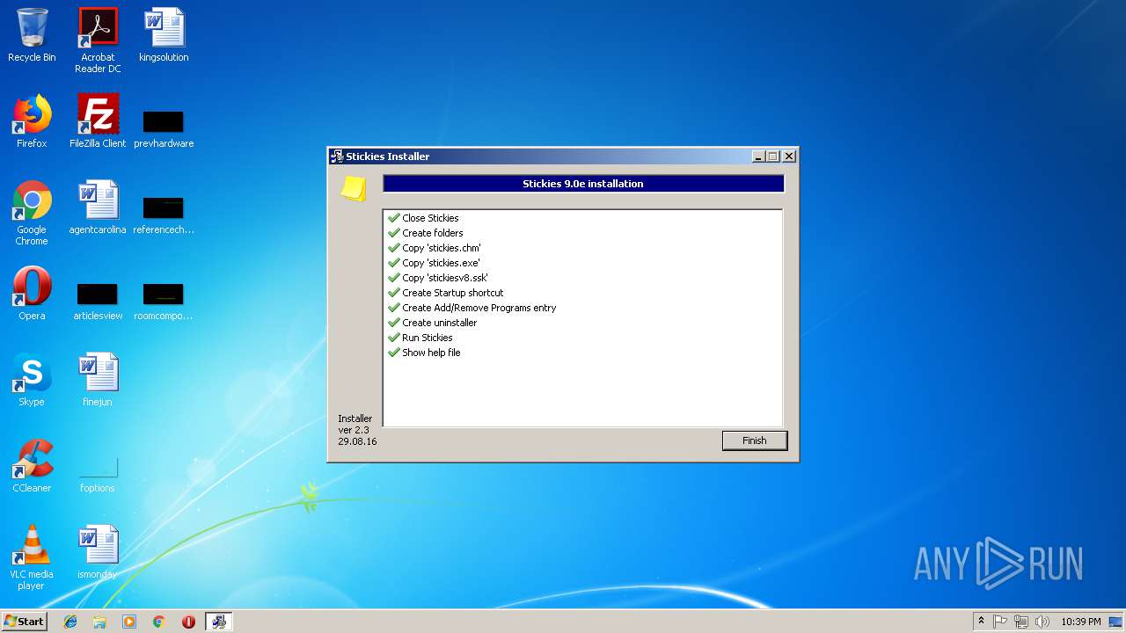1126x633 pixels.
Task: Select the Acrobat Reader DC shortcut
Action: (98, 40)
